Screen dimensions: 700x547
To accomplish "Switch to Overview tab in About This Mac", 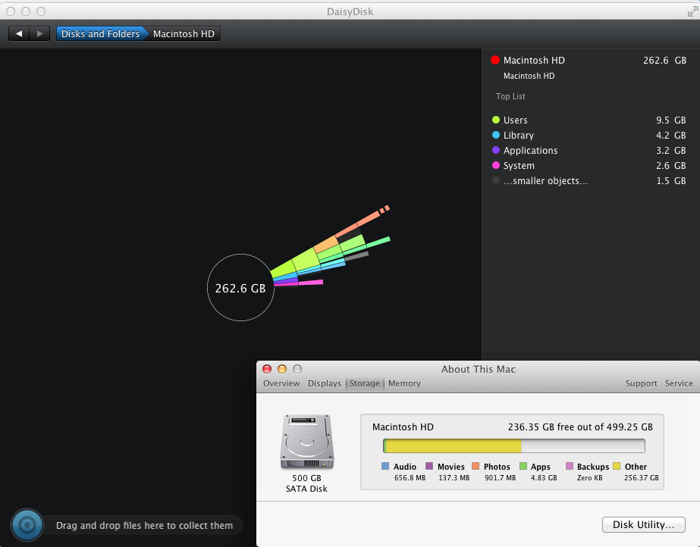I will click(281, 383).
